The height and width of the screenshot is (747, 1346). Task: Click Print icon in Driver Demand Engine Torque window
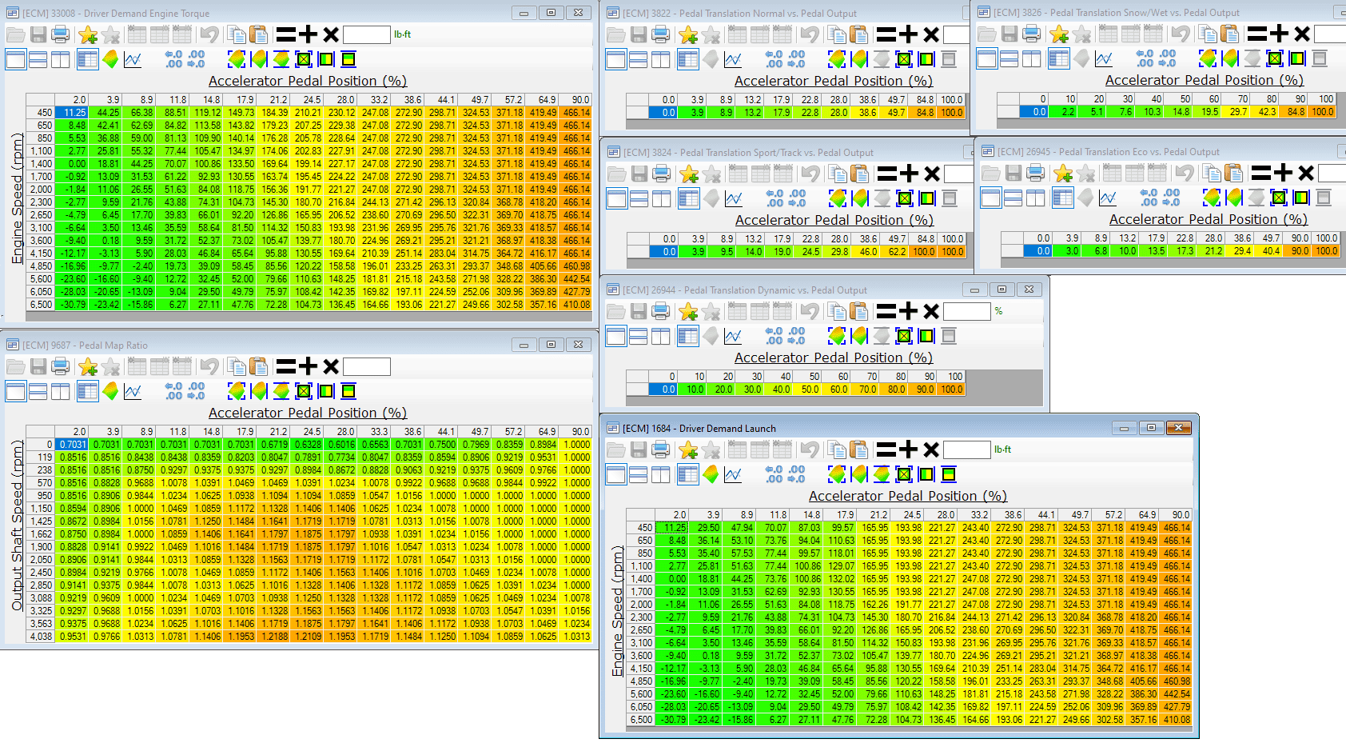tap(60, 34)
